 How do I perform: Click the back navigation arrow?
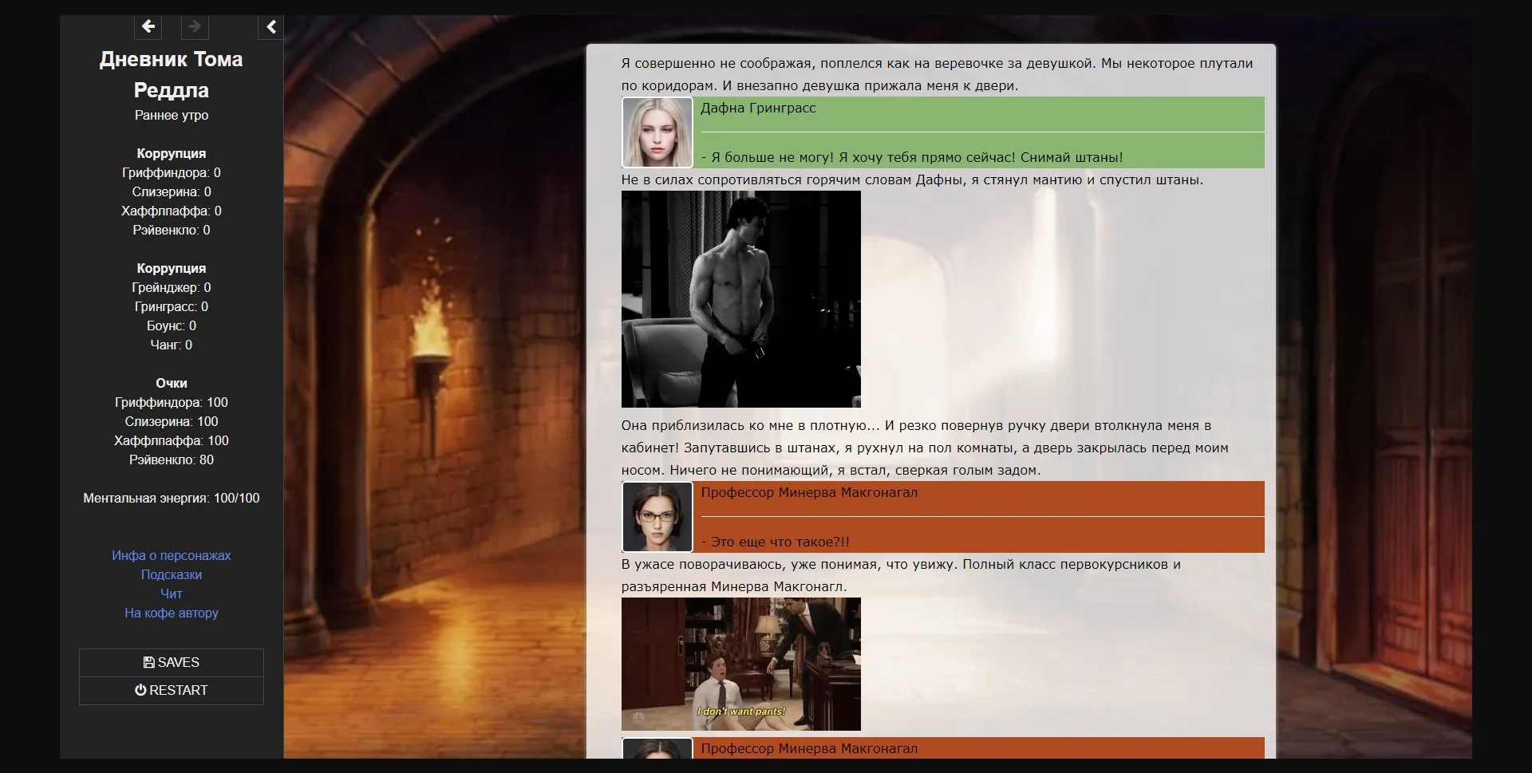pos(148,26)
